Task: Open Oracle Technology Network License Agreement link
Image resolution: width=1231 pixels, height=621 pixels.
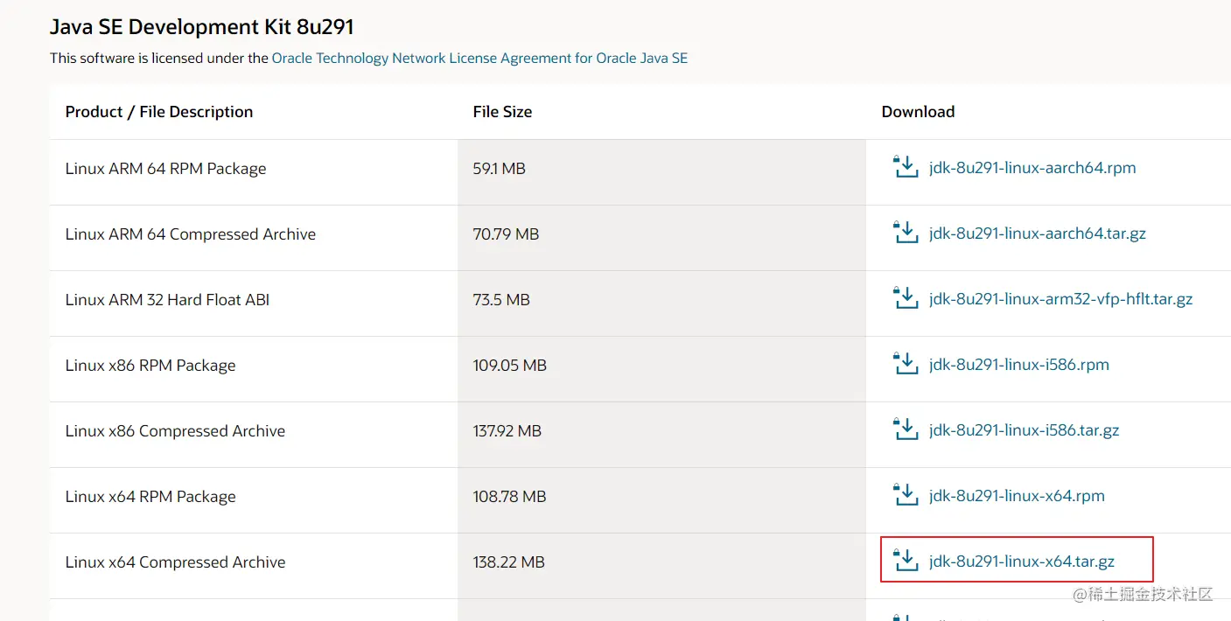Action: click(479, 59)
